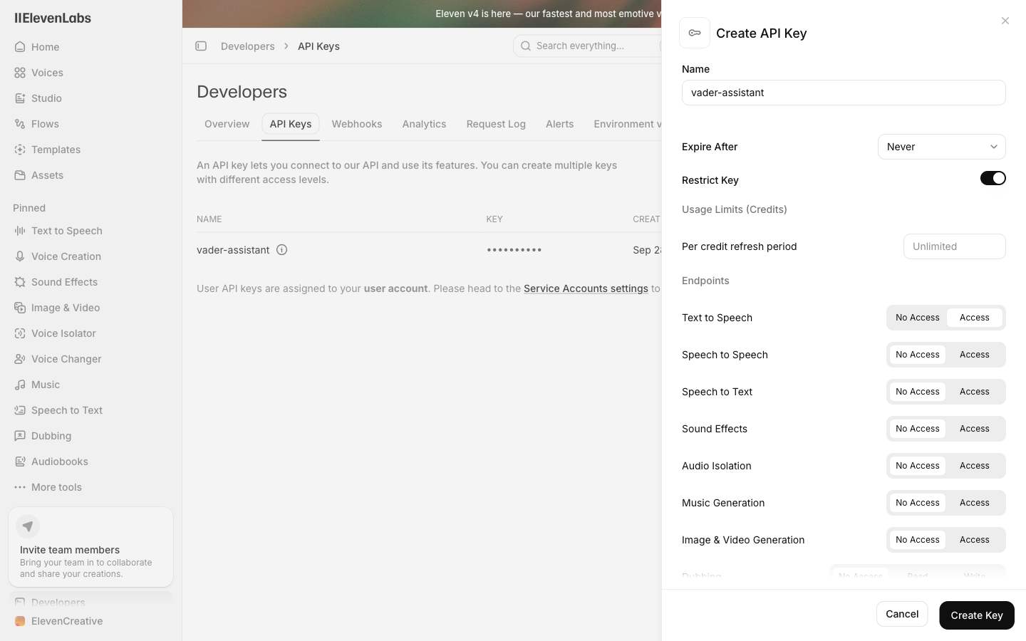The height and width of the screenshot is (641, 1026).
Task: Click the Cancel button
Action: (902, 614)
